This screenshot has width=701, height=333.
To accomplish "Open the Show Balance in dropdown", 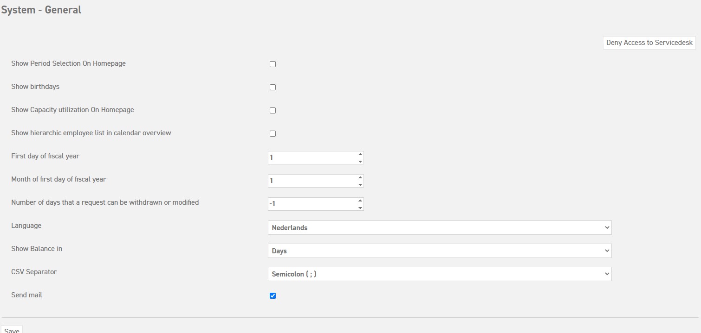I will click(440, 251).
